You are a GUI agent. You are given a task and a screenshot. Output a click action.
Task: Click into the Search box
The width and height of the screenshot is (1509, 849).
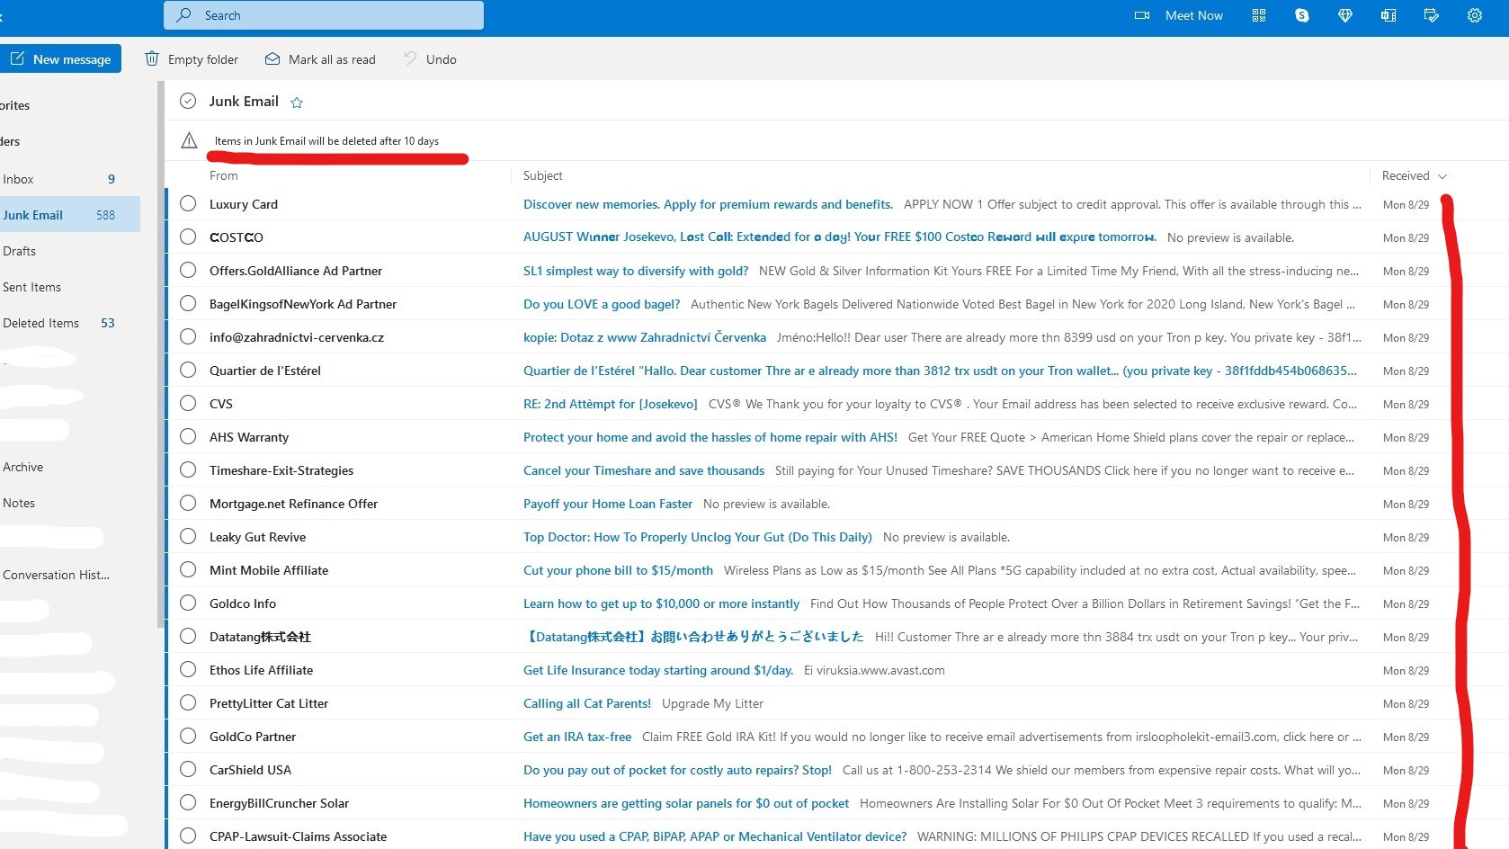point(324,15)
